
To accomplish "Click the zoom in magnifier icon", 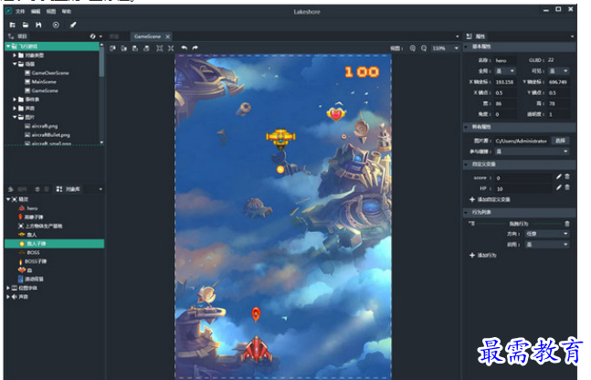I will [x=413, y=48].
